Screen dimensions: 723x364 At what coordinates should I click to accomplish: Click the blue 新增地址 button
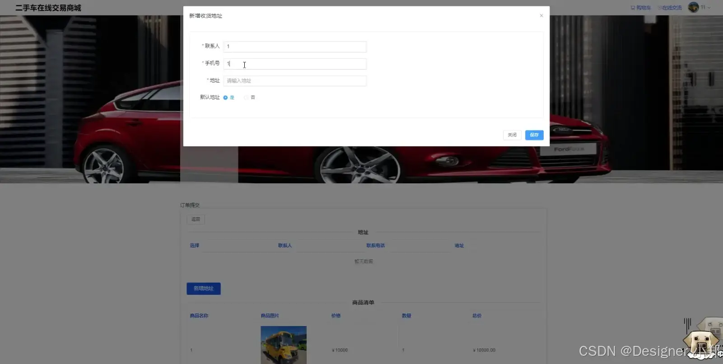204,289
